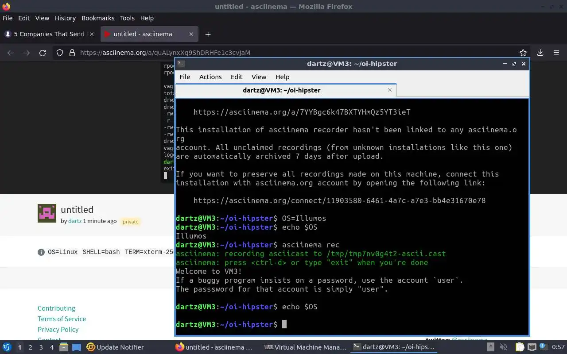Close the dartz@VM3 terminal tab
Viewport: 567px width, 354px height.
coord(390,90)
